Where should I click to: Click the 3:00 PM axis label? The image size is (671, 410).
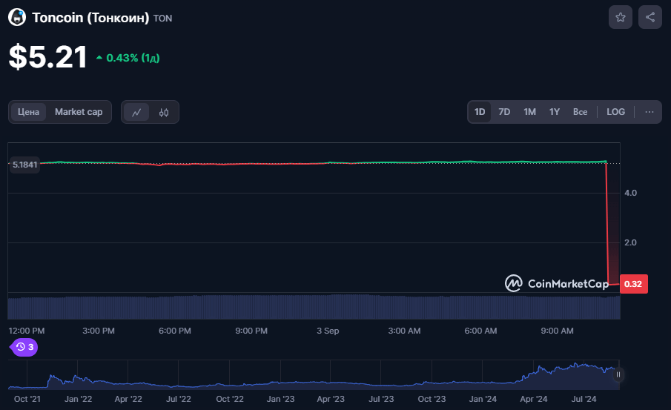99,331
